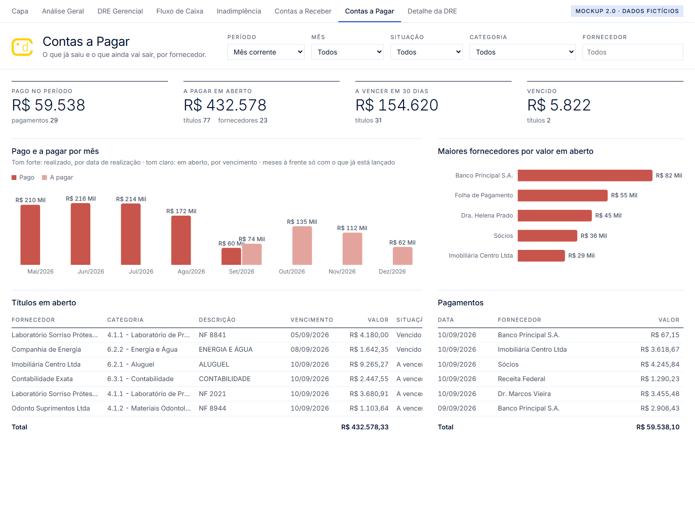Switch to the Análise Geral tab
The width and height of the screenshot is (695, 521).
(x=63, y=11)
